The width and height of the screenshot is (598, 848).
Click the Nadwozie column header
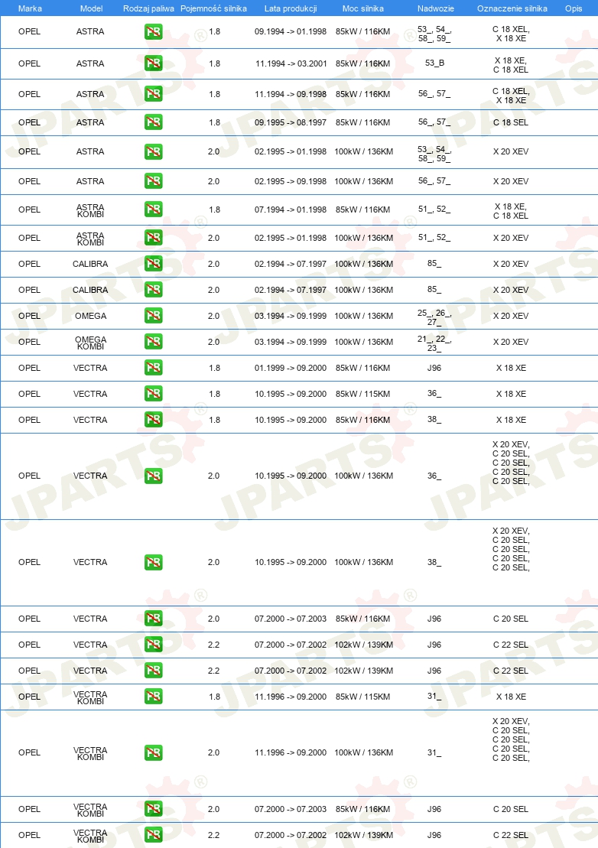[x=436, y=8]
